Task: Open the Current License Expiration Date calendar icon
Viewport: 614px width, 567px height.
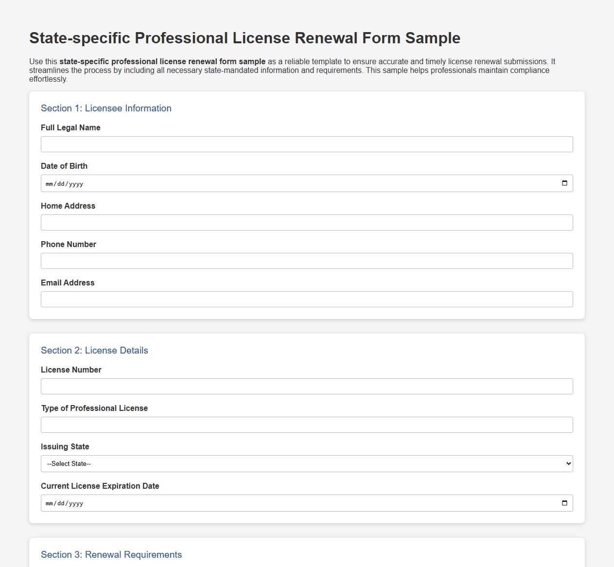Action: [x=564, y=503]
